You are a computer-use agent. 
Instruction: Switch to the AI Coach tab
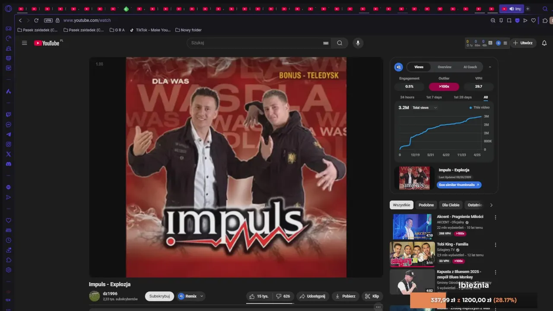(470, 67)
